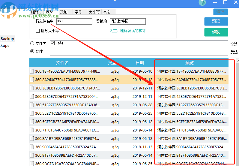Click date cell 2019-06-28
The height and width of the screenshot is (166, 239).
(142, 105)
